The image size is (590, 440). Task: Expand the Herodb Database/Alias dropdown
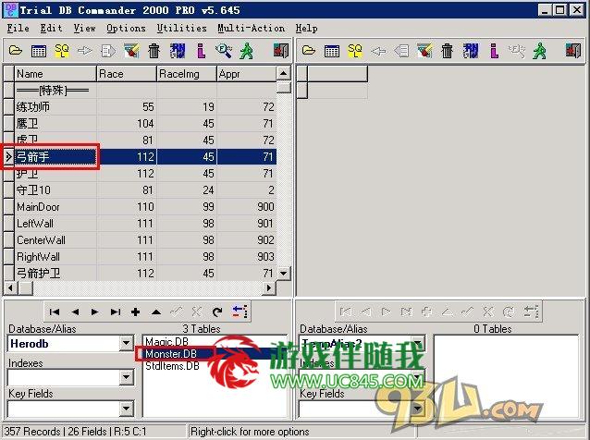127,343
